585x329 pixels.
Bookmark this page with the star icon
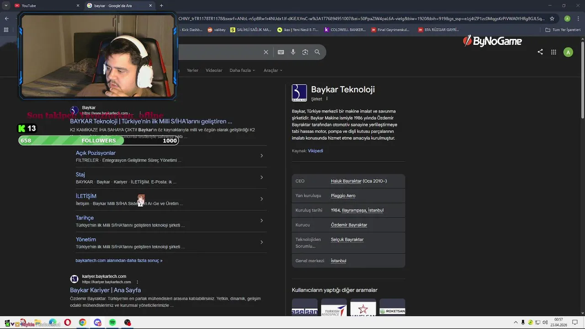[552, 19]
